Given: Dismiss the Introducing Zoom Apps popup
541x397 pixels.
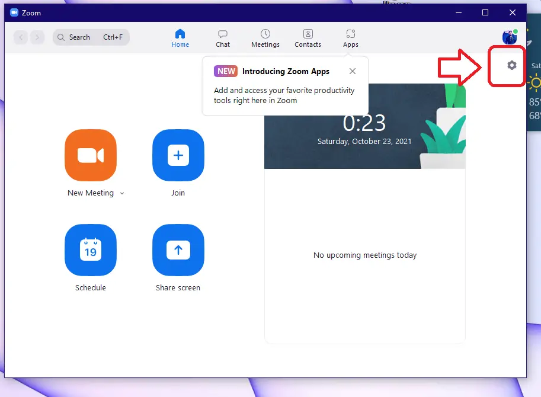Looking at the screenshot, I should coord(352,71).
